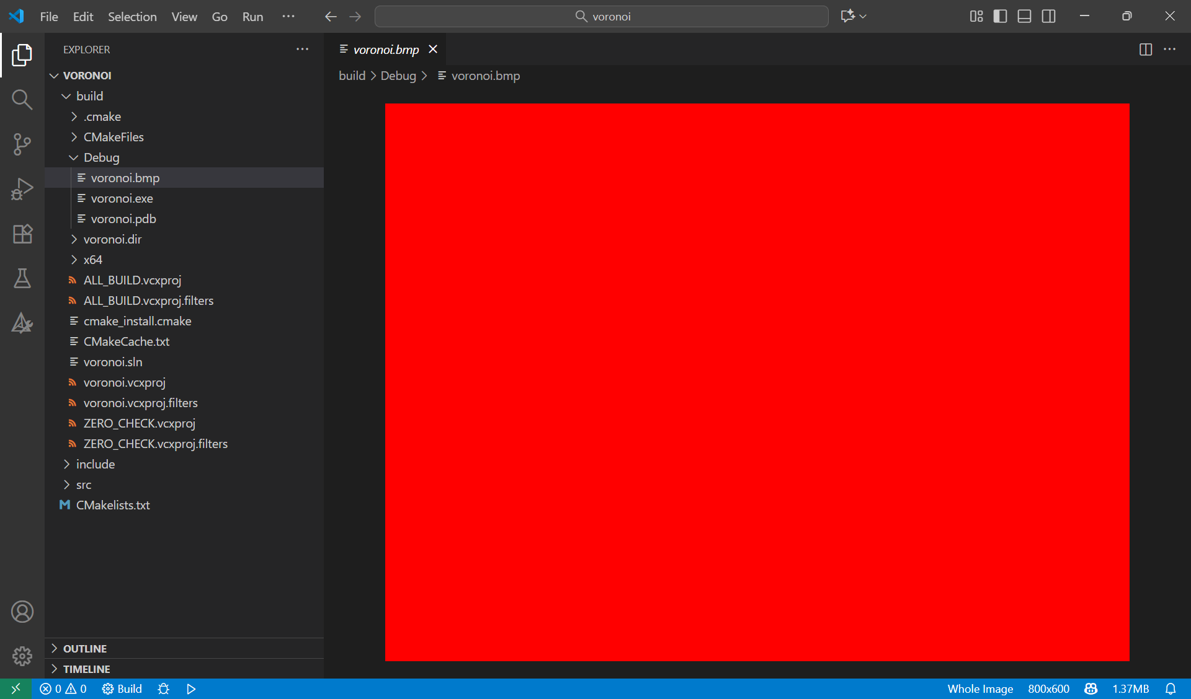Screen dimensions: 1191x699
Task: Toggle the secondary side bar visibility
Action: (1048, 17)
